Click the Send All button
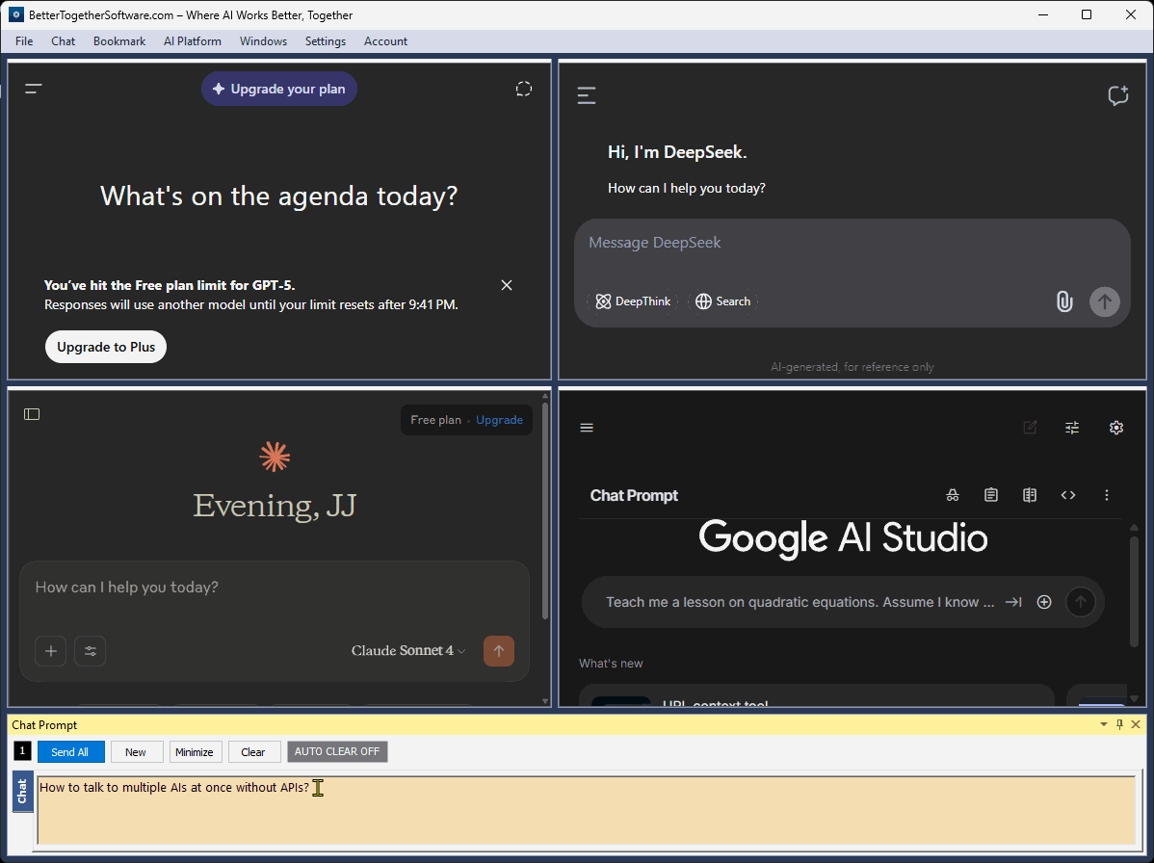The image size is (1154, 863). pos(70,752)
